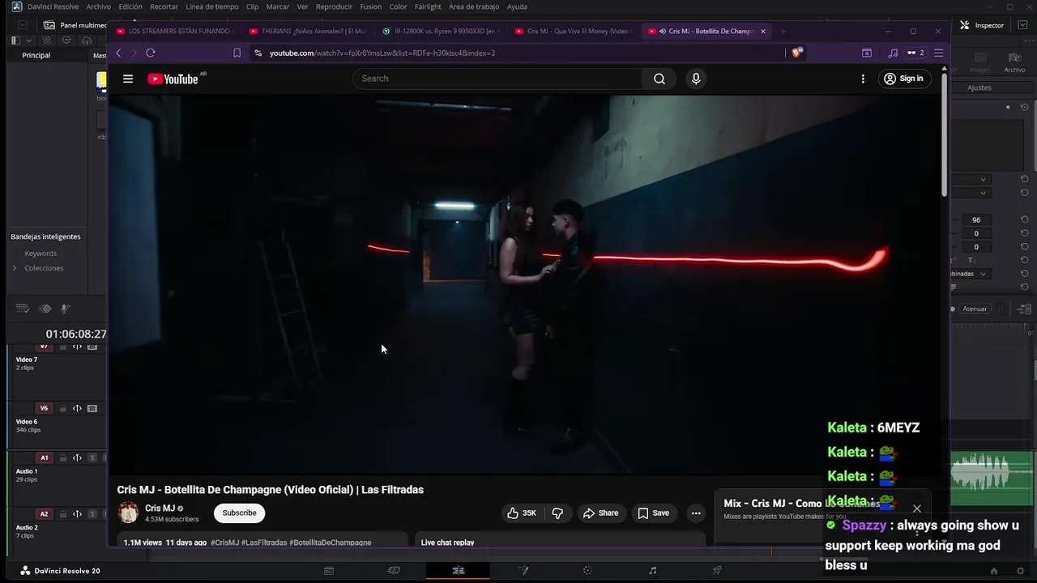Expand Colecciones in smart bins

(x=15, y=268)
